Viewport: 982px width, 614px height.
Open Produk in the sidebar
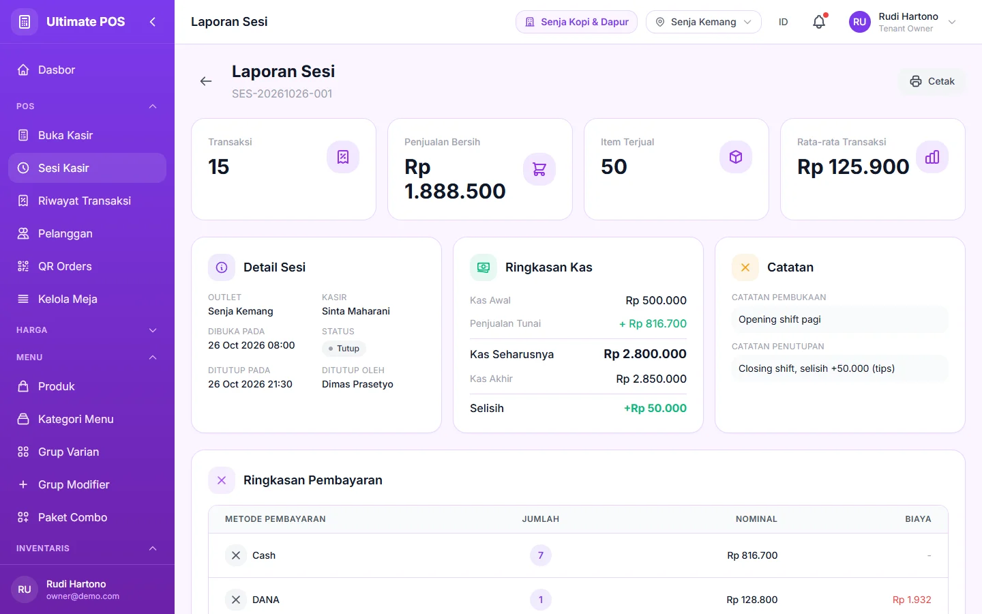pyautogui.click(x=87, y=386)
